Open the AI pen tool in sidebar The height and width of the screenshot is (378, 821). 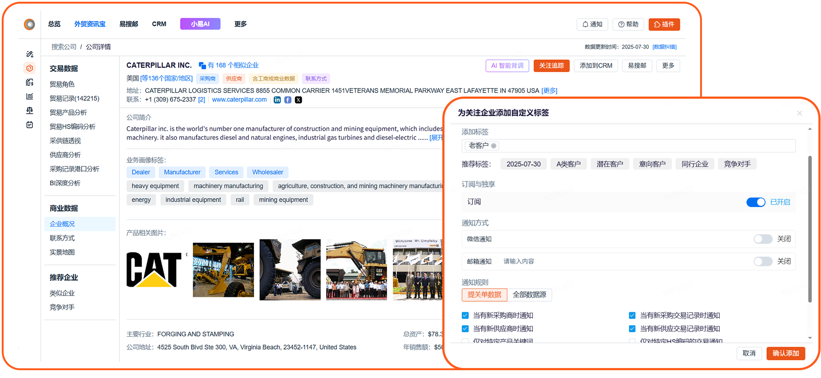pyautogui.click(x=29, y=54)
